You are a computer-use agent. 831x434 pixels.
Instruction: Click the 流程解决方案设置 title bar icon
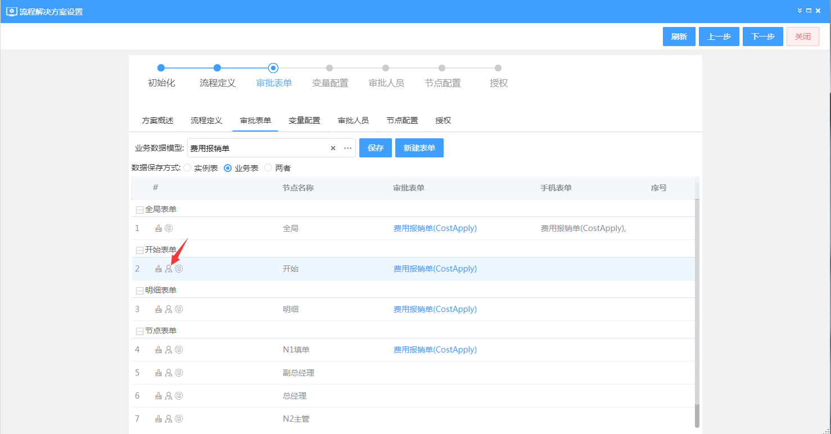coord(11,11)
